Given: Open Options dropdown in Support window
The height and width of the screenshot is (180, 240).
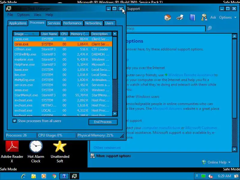Looking at the screenshot, I should pos(228,17).
